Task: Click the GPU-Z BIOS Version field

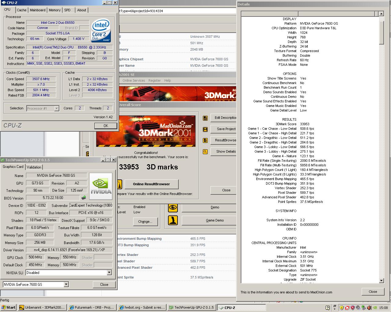Action: point(53,198)
